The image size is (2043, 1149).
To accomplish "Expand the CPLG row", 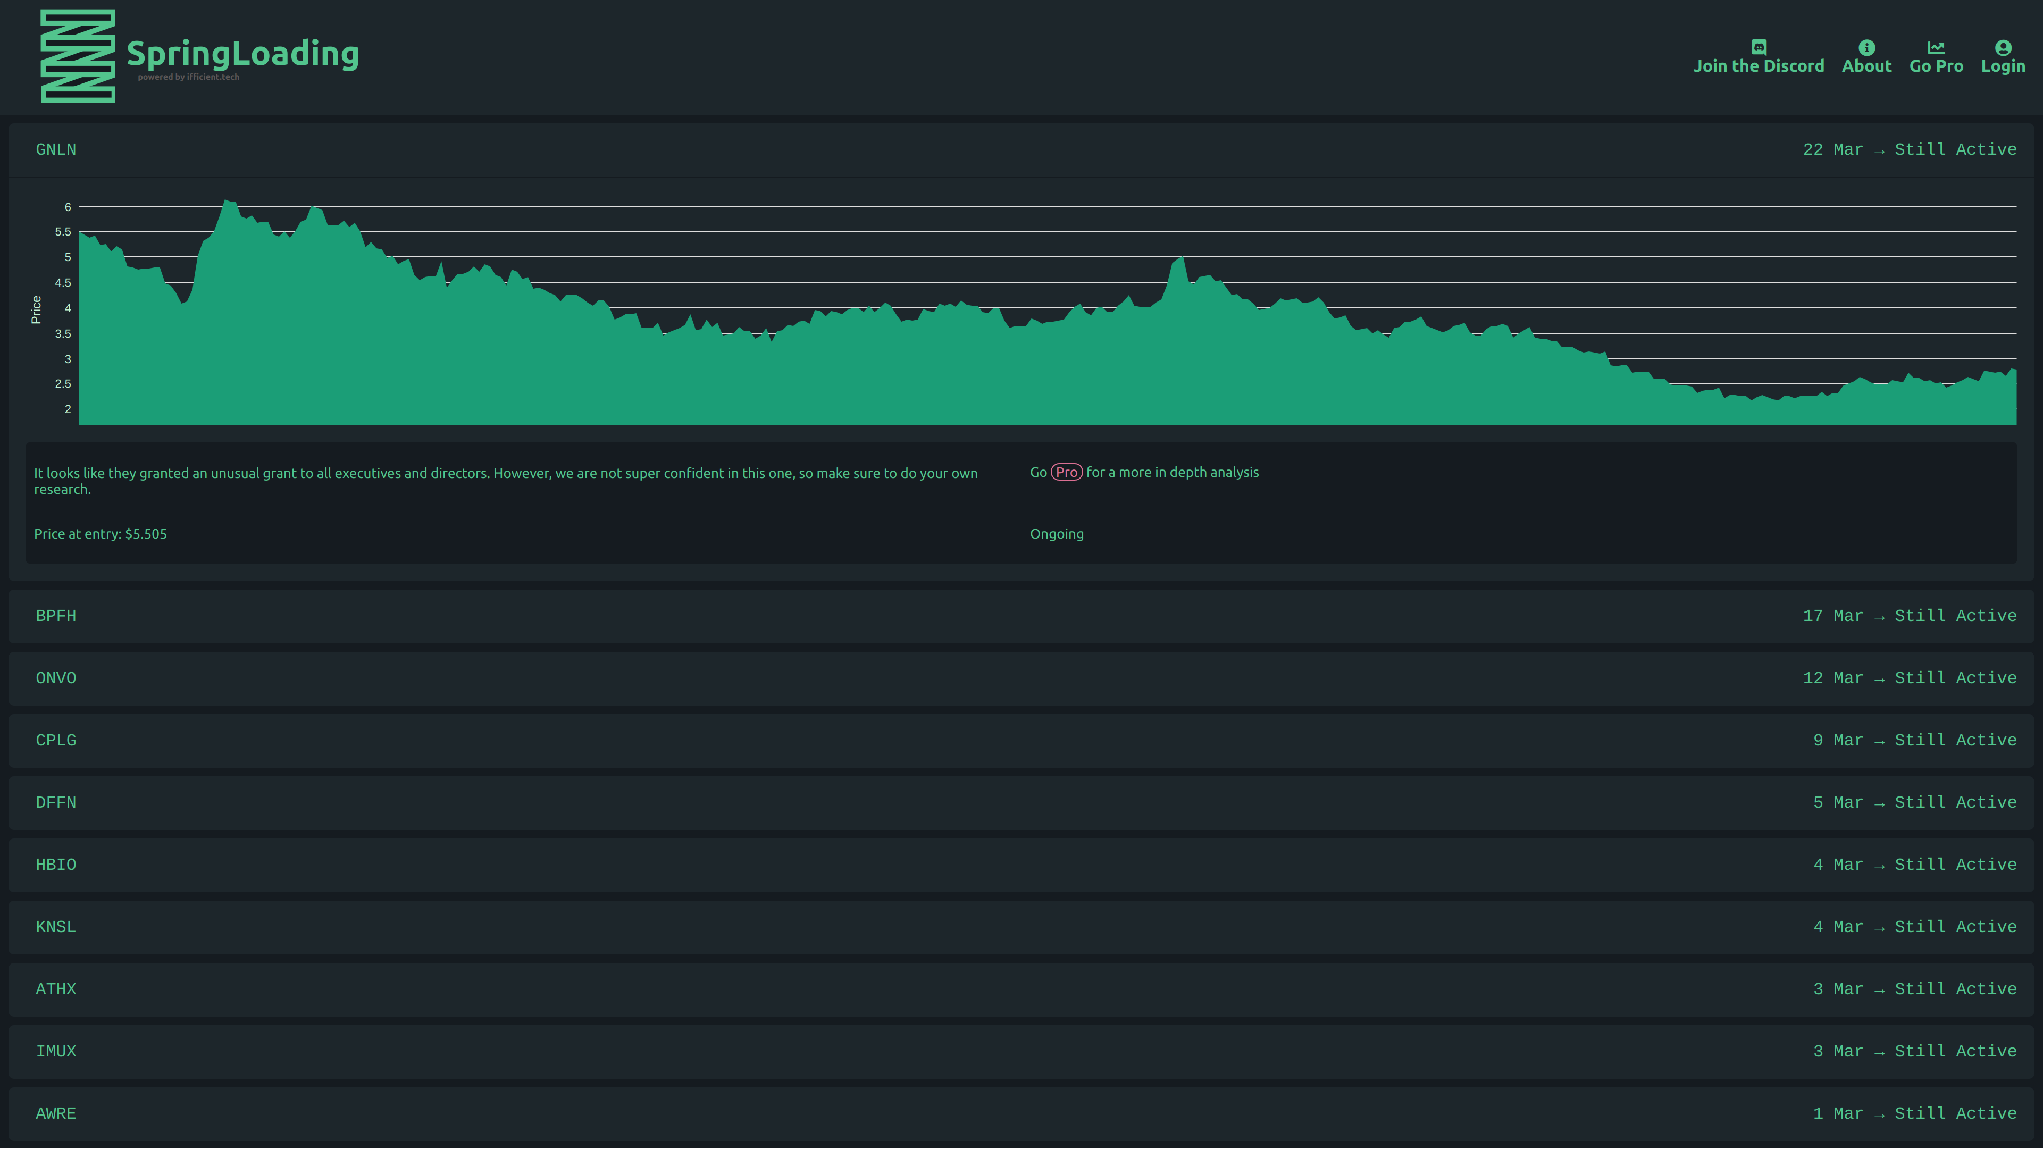I will click(x=1021, y=741).
